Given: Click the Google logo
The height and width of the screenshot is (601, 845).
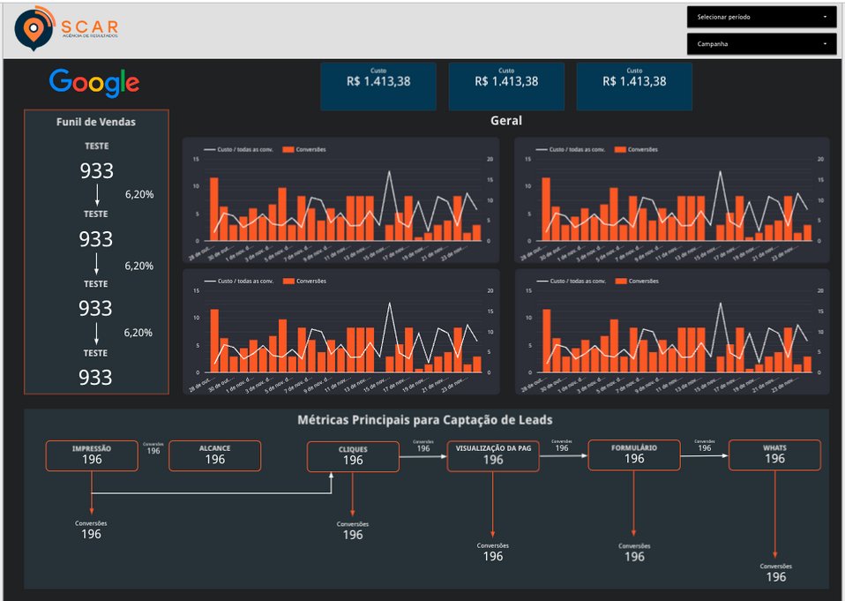Looking at the screenshot, I should click(94, 83).
